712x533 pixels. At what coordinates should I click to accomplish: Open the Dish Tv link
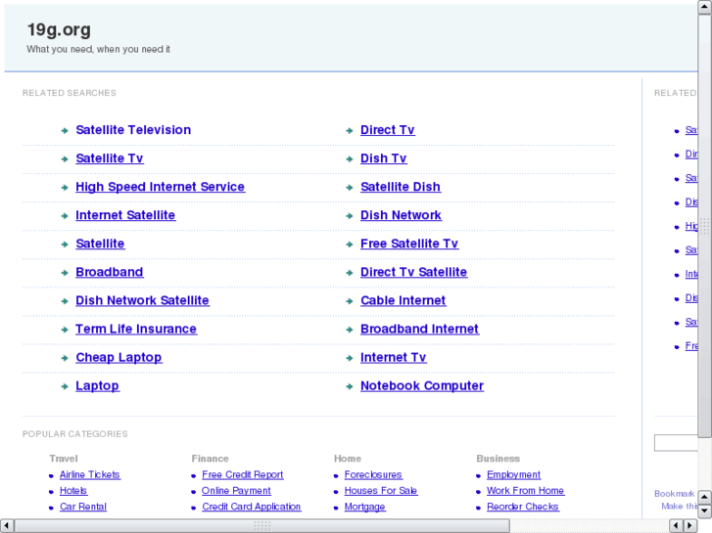(x=383, y=158)
